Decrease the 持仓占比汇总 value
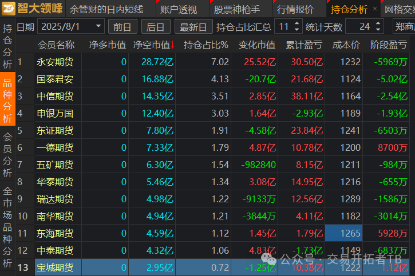The image size is (415, 276). pos(297,30)
